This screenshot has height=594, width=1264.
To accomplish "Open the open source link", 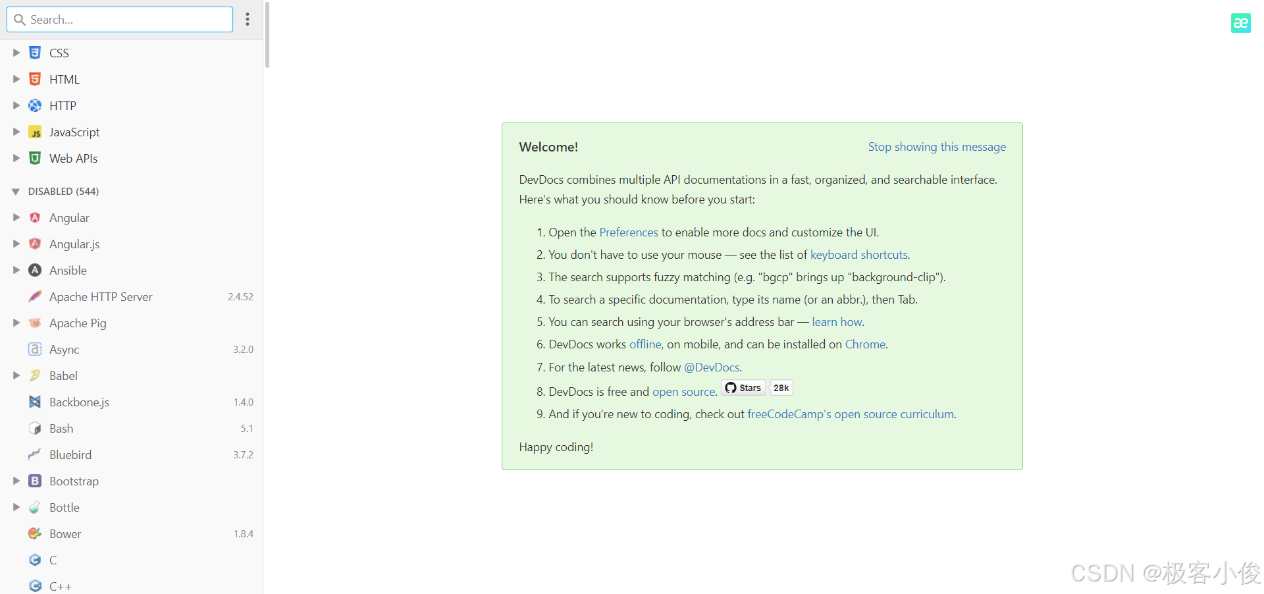I will pos(683,392).
